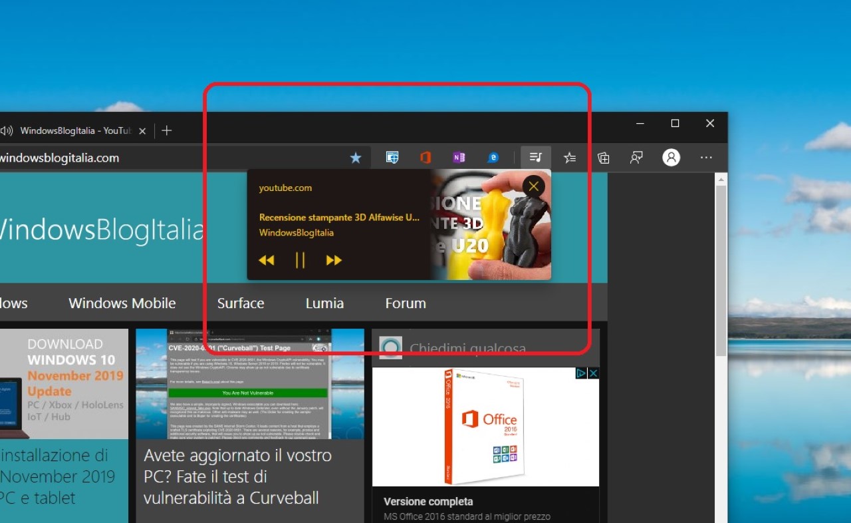The image size is (851, 523).
Task: Click the tab audio speaker icon
Action: 7,130
